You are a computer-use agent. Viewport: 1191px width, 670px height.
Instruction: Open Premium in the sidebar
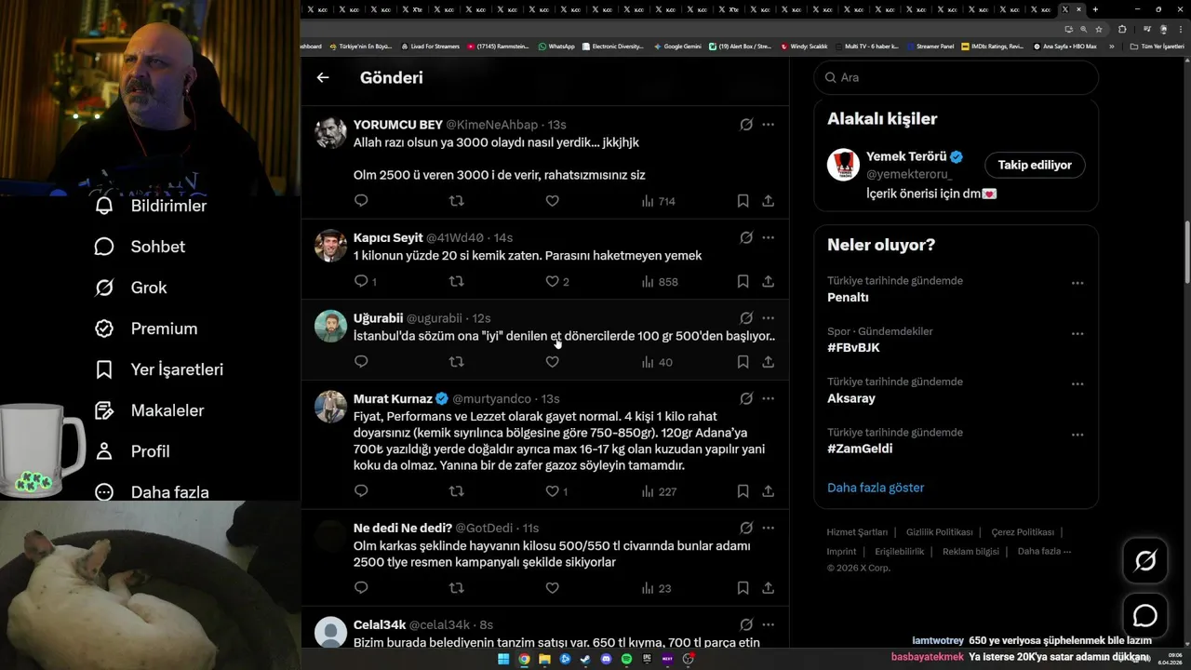146,328
